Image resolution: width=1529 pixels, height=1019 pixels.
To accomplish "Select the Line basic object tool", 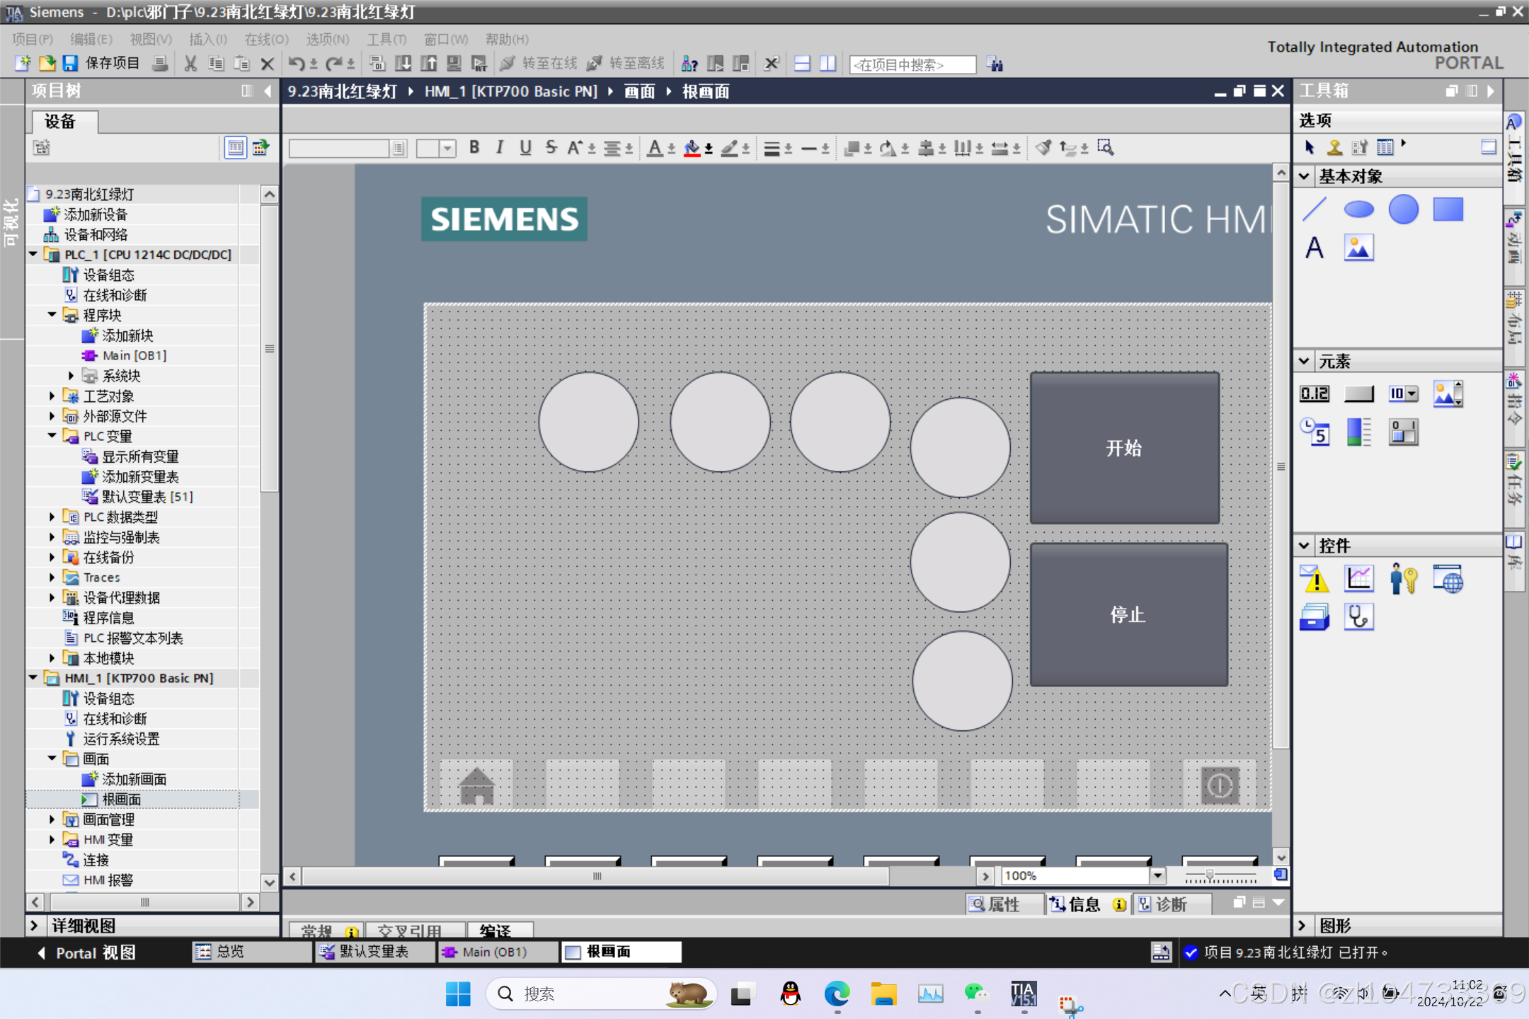I will point(1315,209).
